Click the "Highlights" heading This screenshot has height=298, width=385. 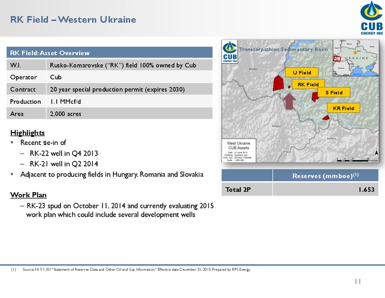pos(27,133)
